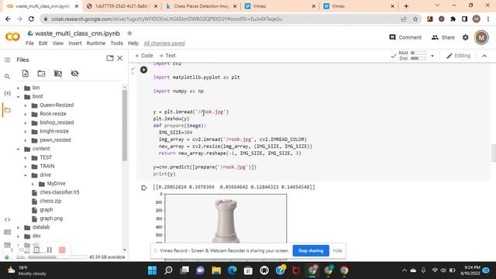
Task: Open the command palette sidebar icon
Action: (7, 232)
